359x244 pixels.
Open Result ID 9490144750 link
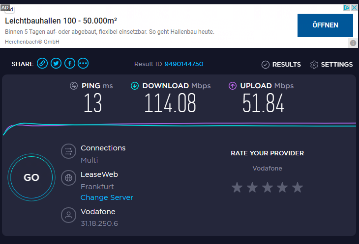[x=184, y=64]
